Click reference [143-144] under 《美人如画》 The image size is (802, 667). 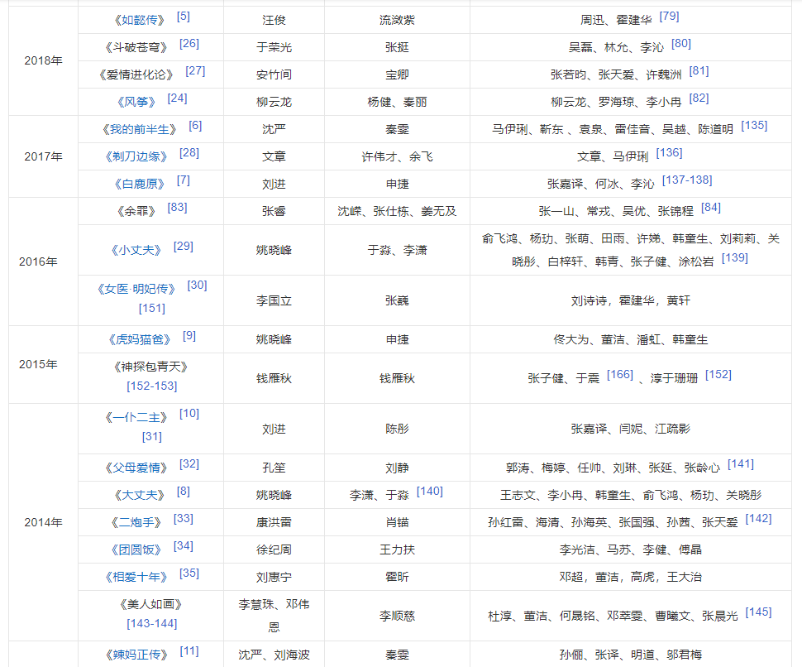point(151,623)
